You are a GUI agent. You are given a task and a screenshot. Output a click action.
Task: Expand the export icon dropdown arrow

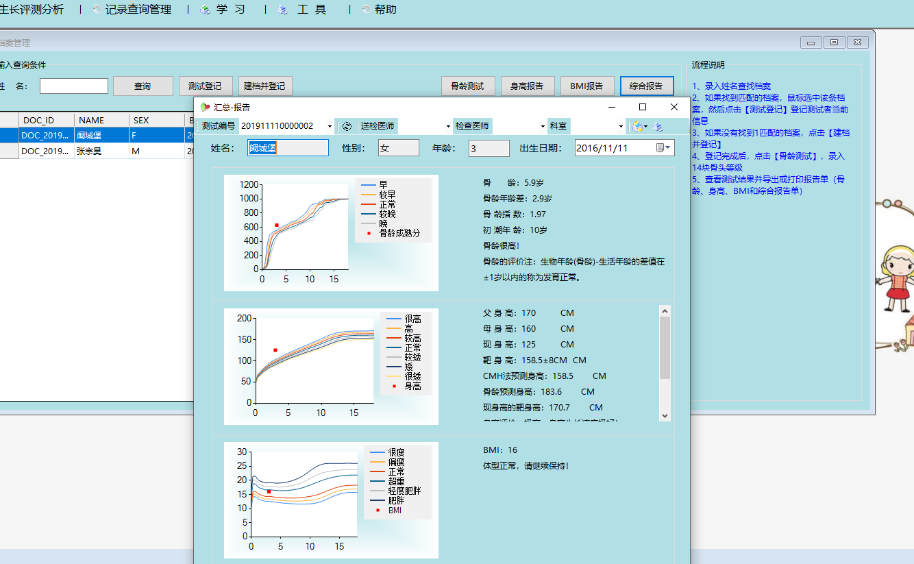pos(645,126)
